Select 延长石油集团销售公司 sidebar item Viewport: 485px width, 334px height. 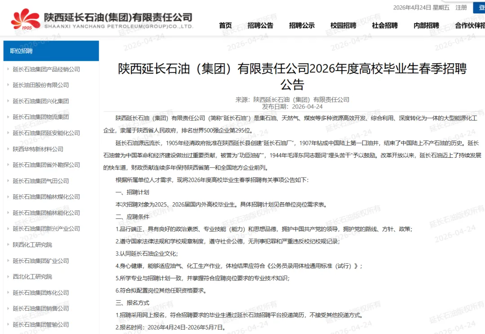tap(40, 309)
